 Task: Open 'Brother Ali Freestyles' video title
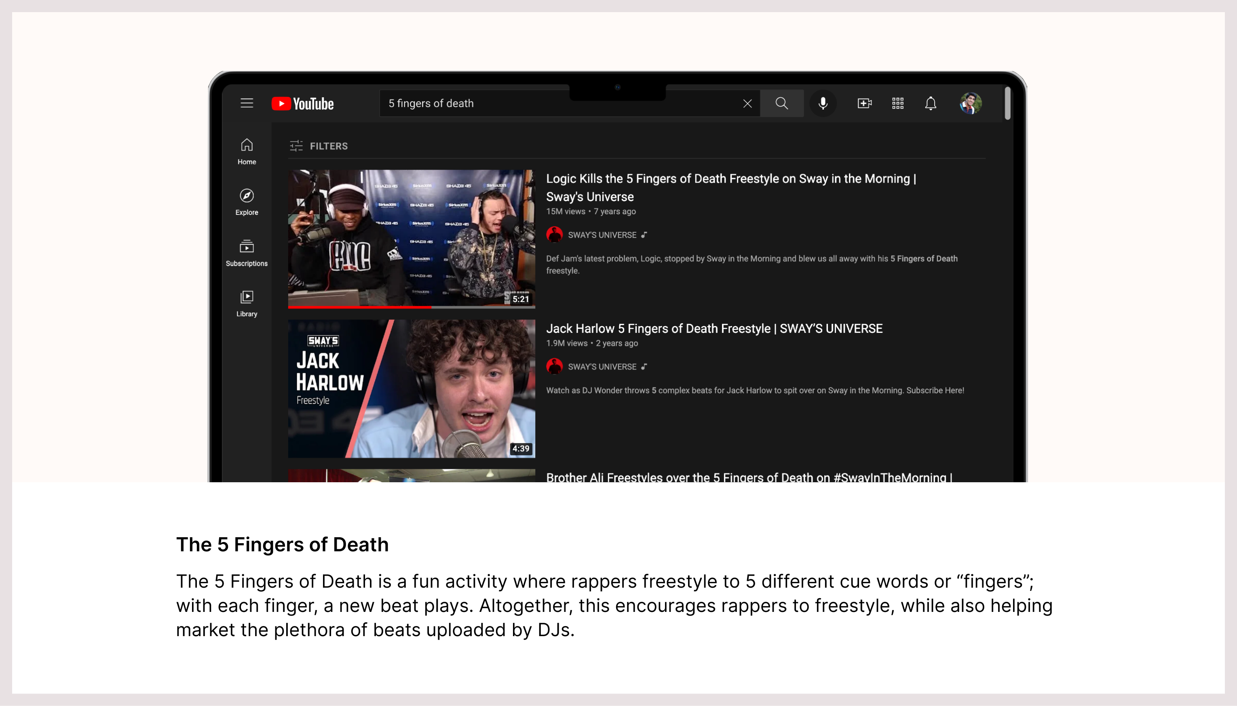click(x=749, y=477)
